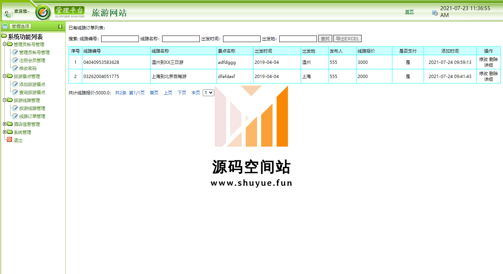Click the 末页 pagination link
This screenshot has width=503, height=274.
click(196, 93)
